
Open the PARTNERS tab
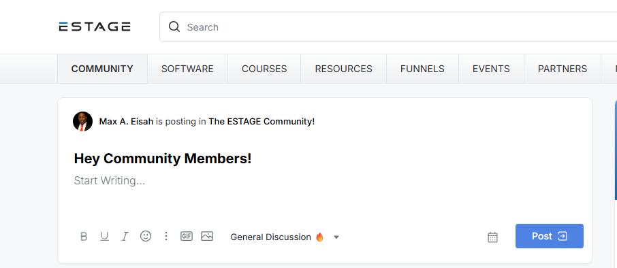pos(563,69)
